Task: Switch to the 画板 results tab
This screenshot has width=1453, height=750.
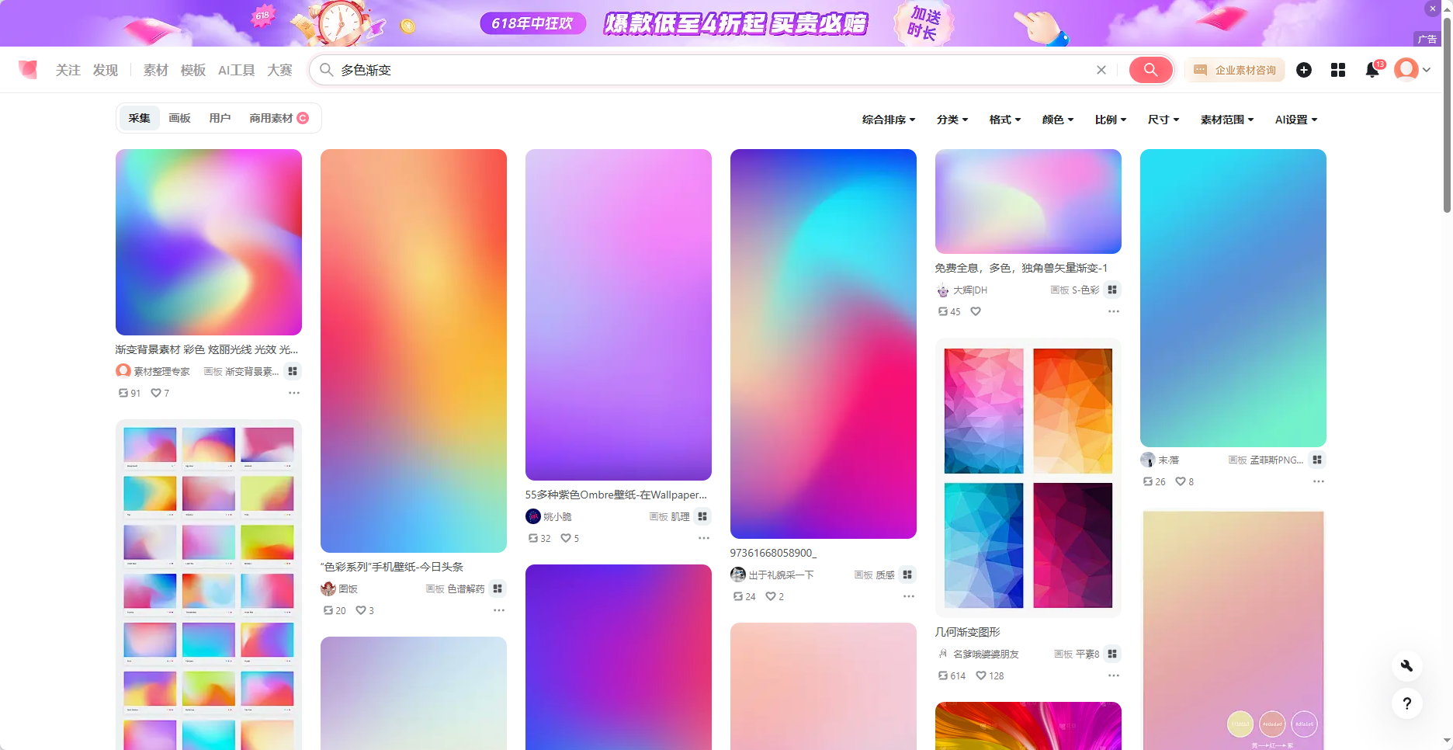Action: pos(179,118)
